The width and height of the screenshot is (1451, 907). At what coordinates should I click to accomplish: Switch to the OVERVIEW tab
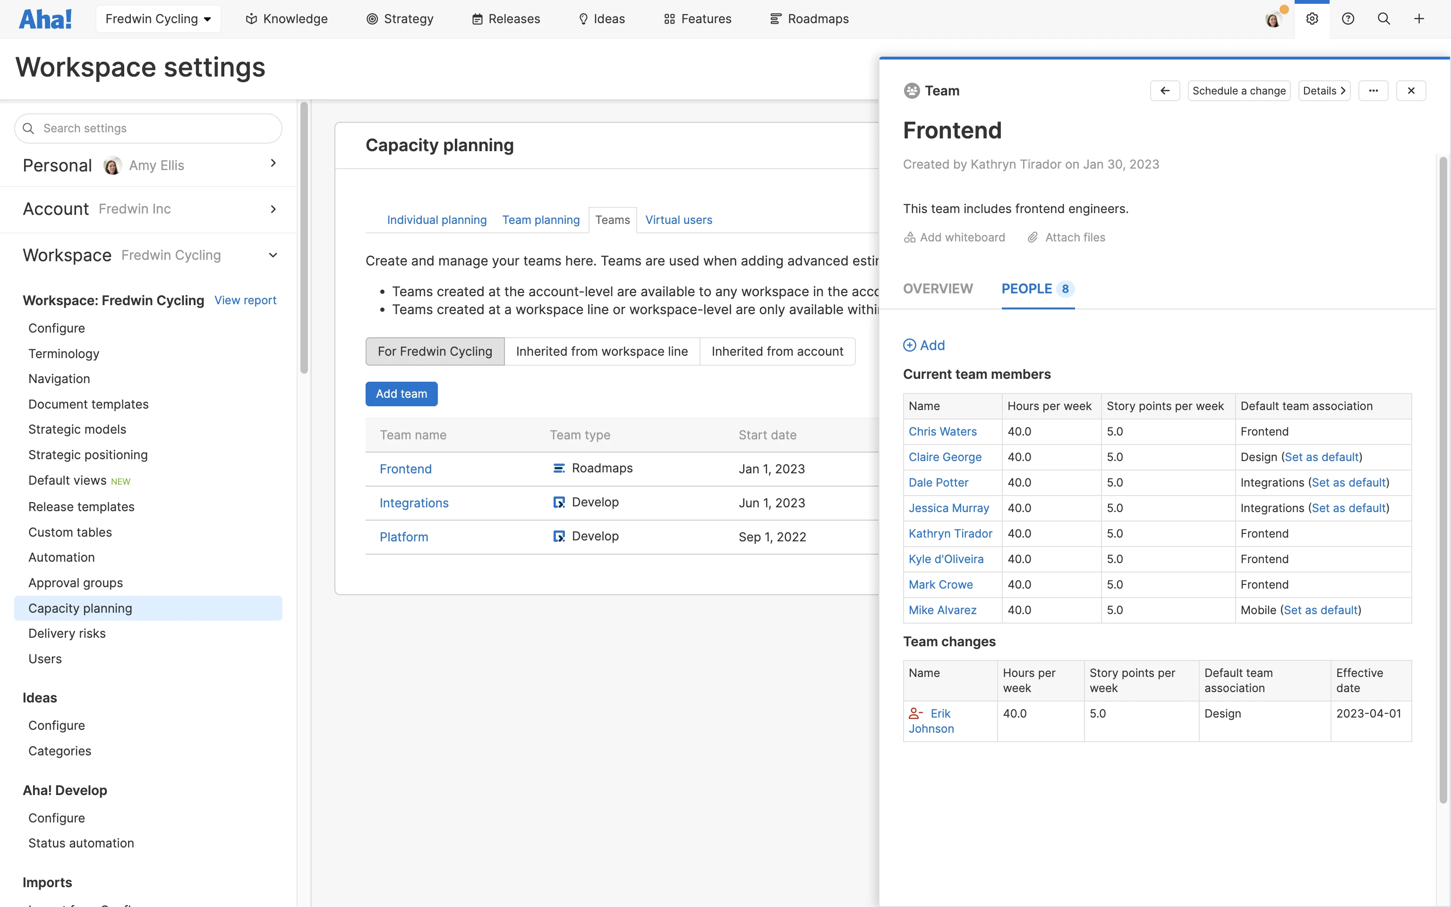click(938, 289)
